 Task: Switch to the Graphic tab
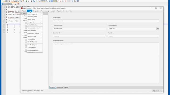(x=66, y=87)
